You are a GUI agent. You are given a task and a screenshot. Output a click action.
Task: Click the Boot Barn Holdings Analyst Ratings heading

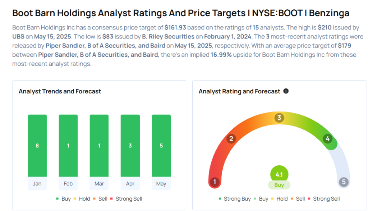pyautogui.click(x=181, y=13)
